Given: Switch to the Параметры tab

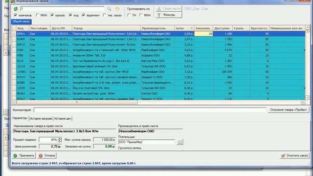Looking at the screenshot, I should tap(20, 118).
